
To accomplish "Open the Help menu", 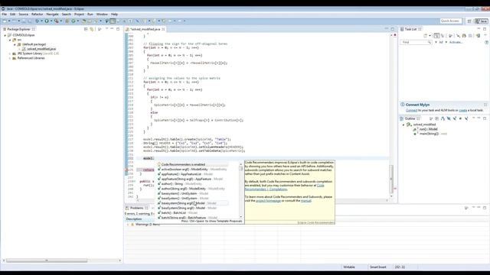I will [x=114, y=15].
